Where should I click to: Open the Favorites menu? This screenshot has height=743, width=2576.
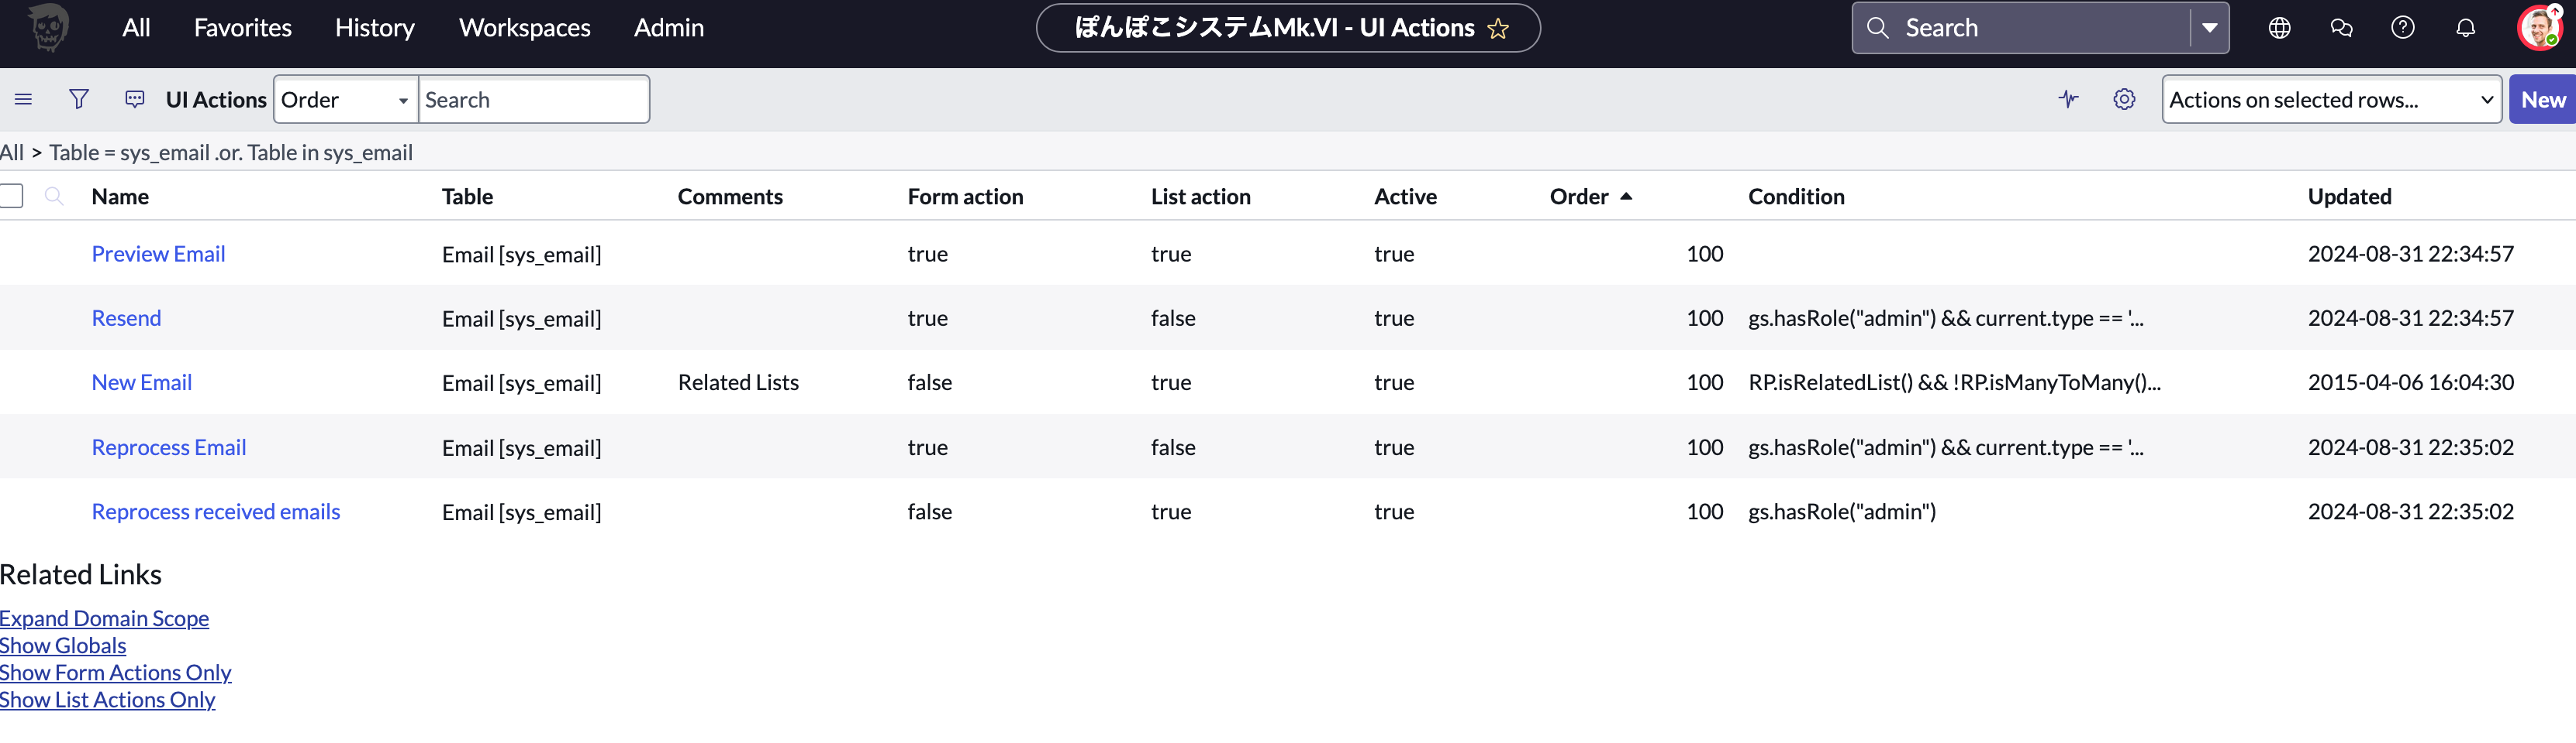click(x=242, y=28)
